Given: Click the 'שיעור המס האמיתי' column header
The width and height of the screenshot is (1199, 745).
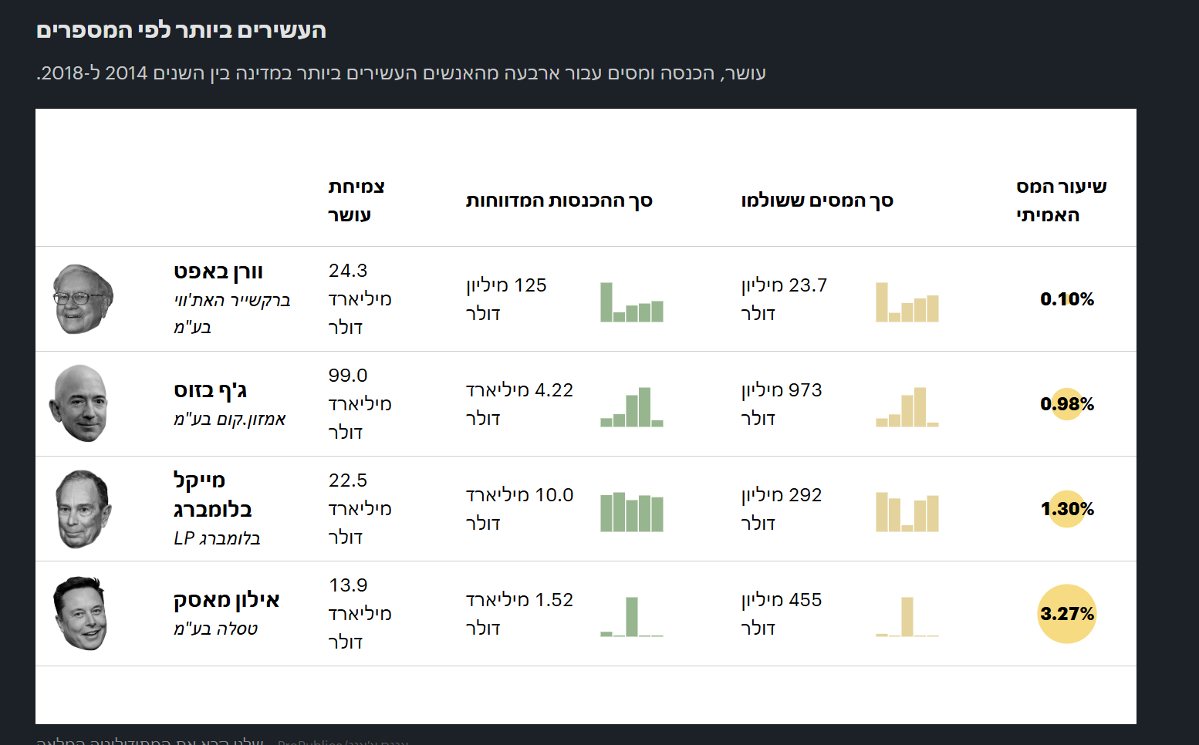Looking at the screenshot, I should pyautogui.click(x=1061, y=201).
